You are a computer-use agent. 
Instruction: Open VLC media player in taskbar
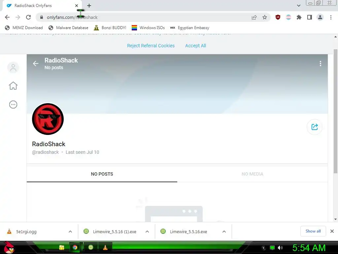coord(105,247)
